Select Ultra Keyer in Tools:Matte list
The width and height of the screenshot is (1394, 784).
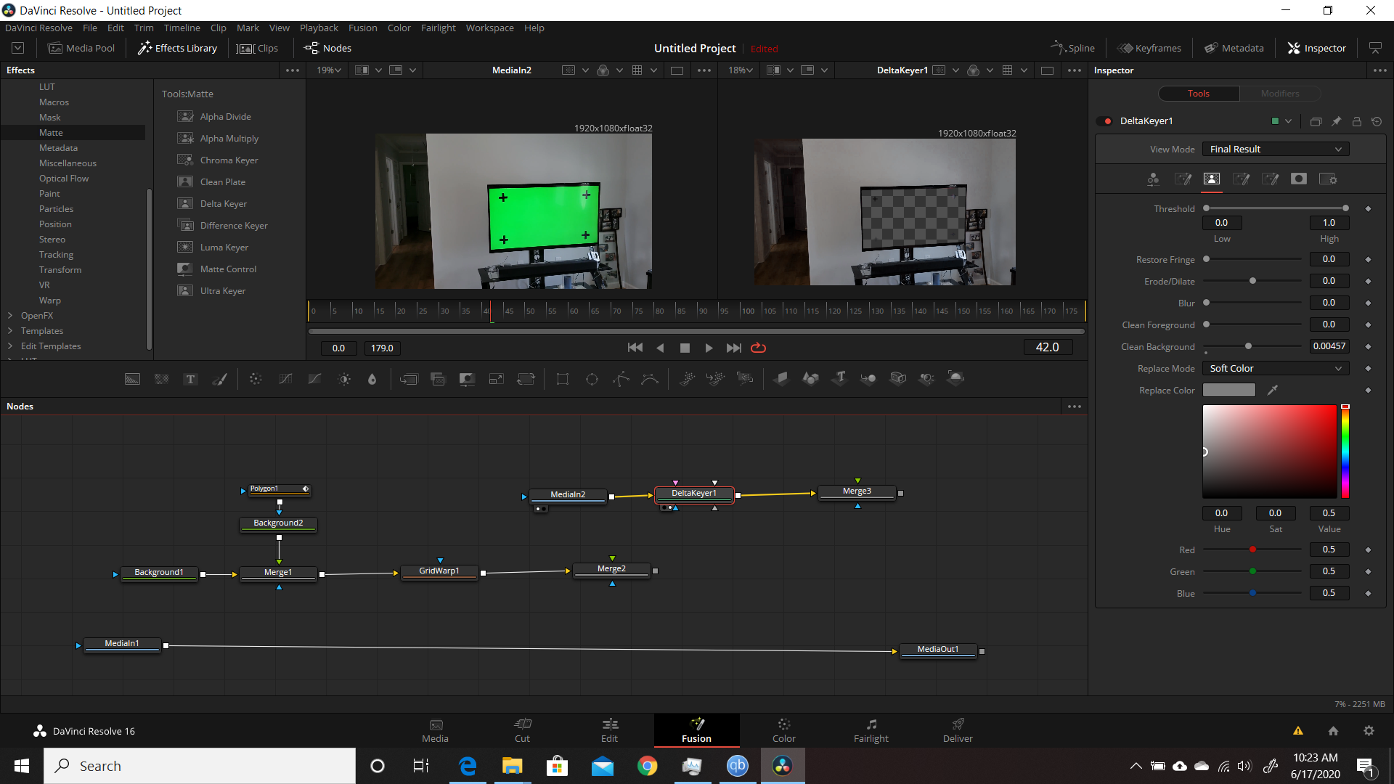(x=222, y=291)
